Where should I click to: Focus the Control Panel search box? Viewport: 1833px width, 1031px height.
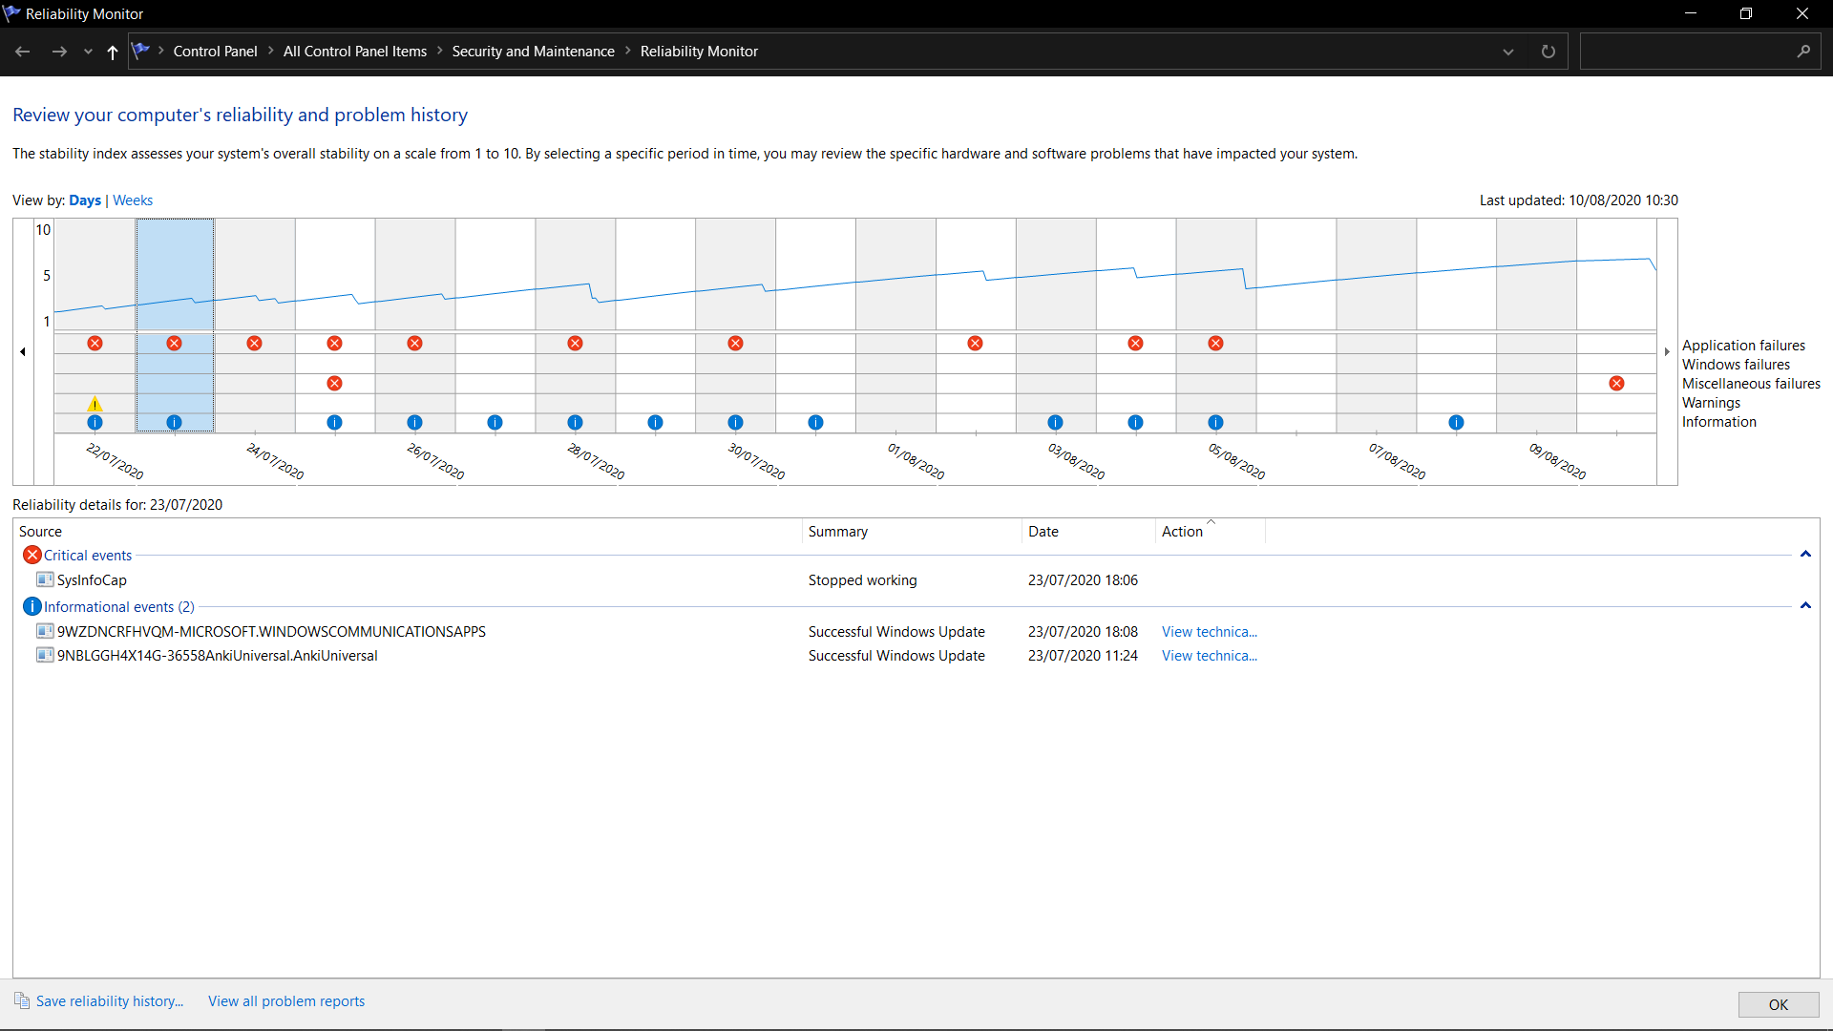[1687, 52]
